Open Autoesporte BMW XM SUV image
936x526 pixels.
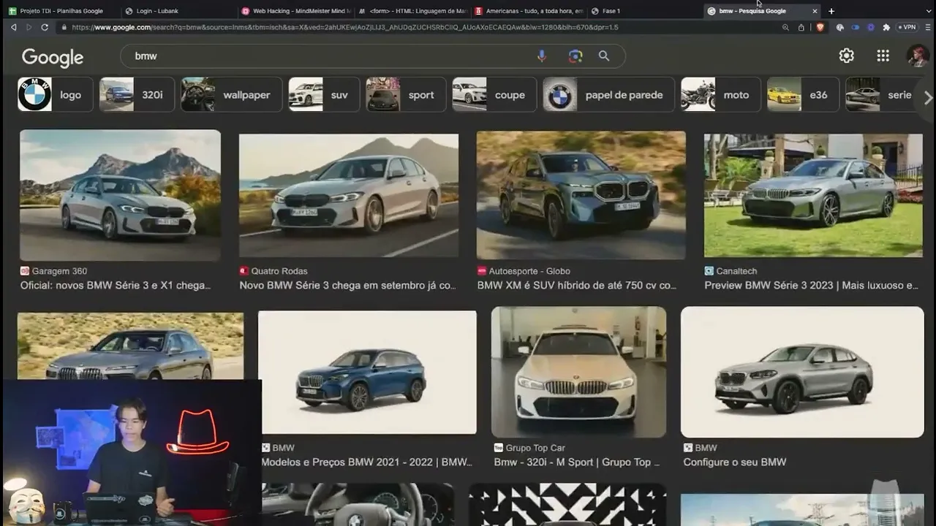(581, 195)
